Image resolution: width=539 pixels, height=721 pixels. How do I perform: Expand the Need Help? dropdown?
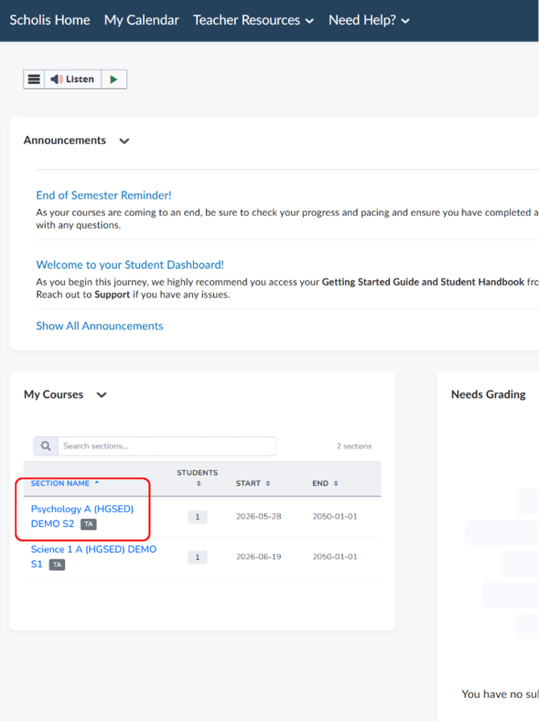[x=368, y=20]
